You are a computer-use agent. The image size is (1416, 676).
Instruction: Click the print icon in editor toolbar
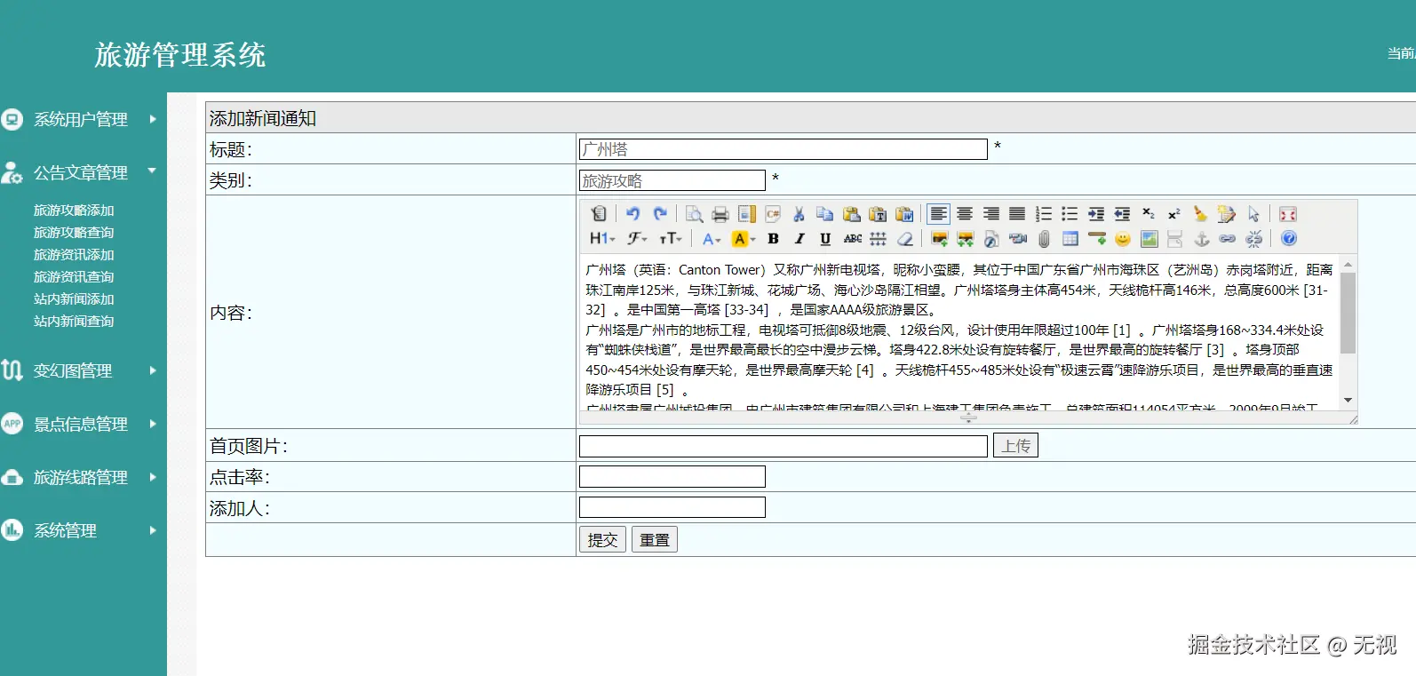[720, 213]
